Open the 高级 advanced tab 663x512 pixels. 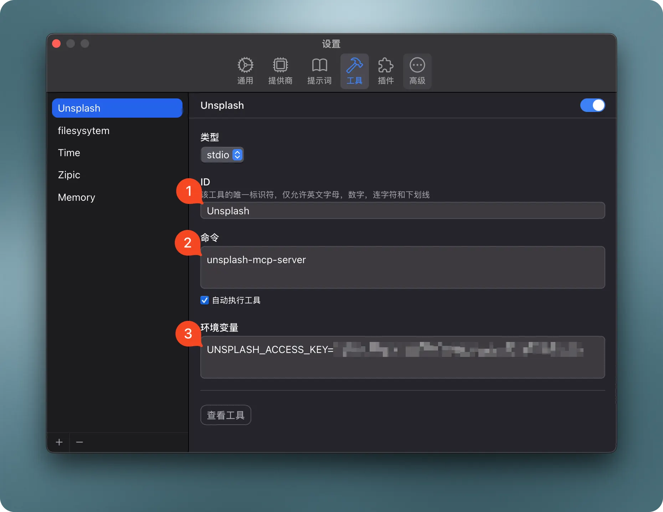point(417,71)
